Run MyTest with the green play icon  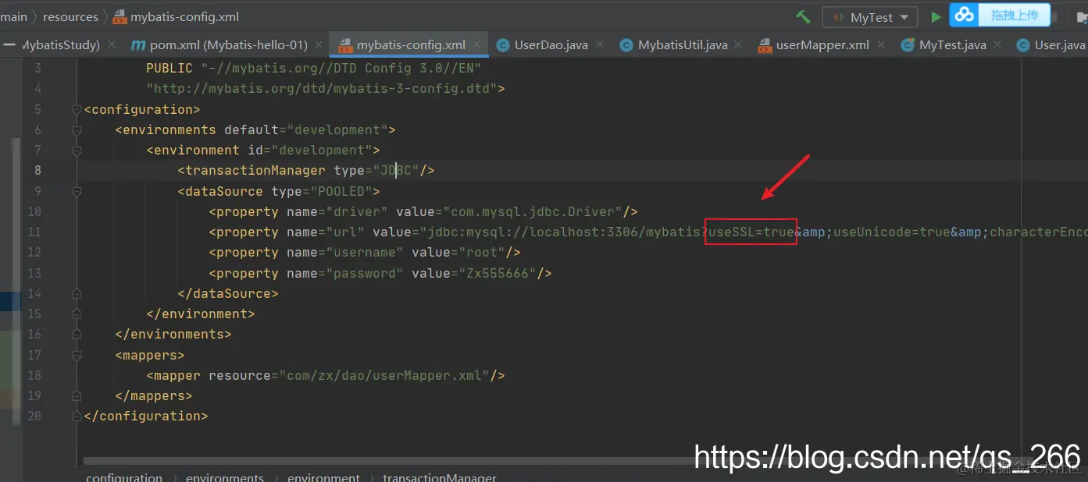tap(936, 16)
